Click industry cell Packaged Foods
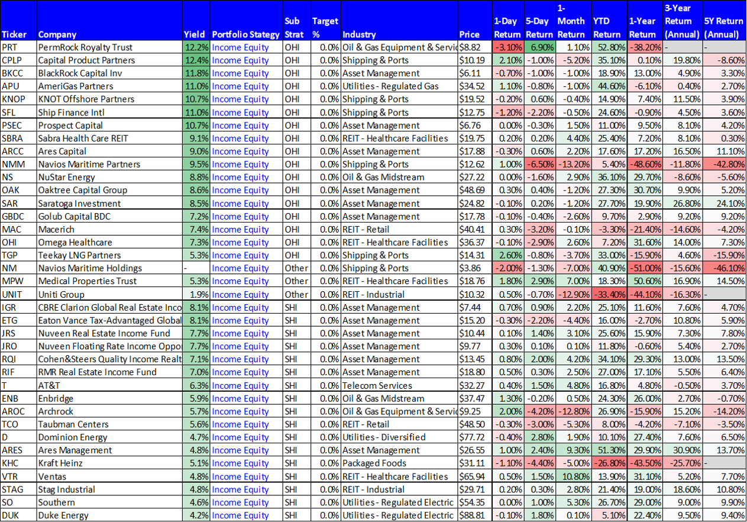Viewport: 747px width, 522px height. click(399, 463)
